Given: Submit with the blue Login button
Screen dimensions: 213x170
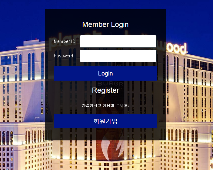Looking at the screenshot, I should point(105,73).
